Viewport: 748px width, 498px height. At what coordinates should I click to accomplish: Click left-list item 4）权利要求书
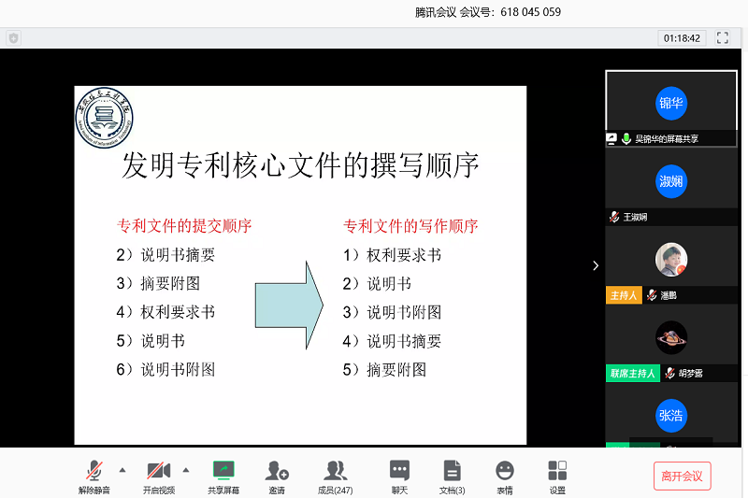point(165,312)
